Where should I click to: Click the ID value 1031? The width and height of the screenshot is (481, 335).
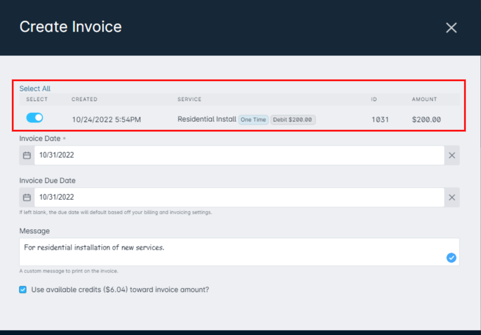380,120
